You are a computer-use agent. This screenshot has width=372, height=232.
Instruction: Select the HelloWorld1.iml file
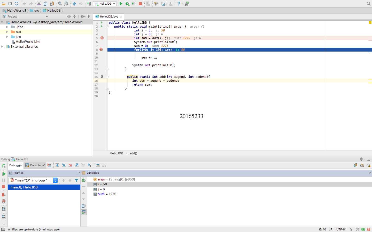[x=26, y=42]
